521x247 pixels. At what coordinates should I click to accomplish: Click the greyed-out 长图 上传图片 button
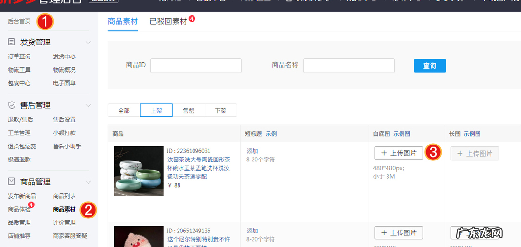click(x=475, y=153)
